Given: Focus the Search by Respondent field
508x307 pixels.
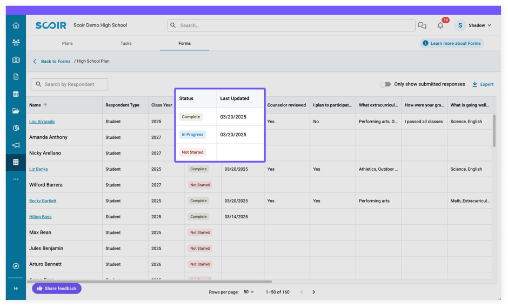Looking at the screenshot, I should point(69,84).
